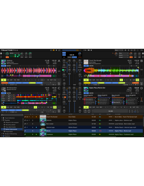Open FX unit 1 pattern selector dropdown
144x186 pixels.
[x=15, y=53]
